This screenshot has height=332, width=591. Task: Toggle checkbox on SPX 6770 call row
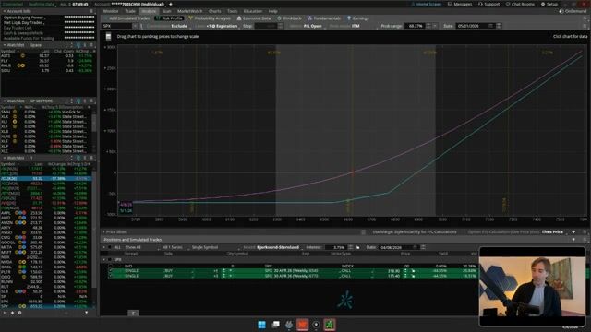click(x=111, y=276)
